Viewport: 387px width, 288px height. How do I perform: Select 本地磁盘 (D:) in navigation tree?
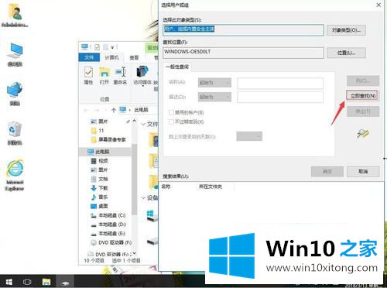point(108,225)
